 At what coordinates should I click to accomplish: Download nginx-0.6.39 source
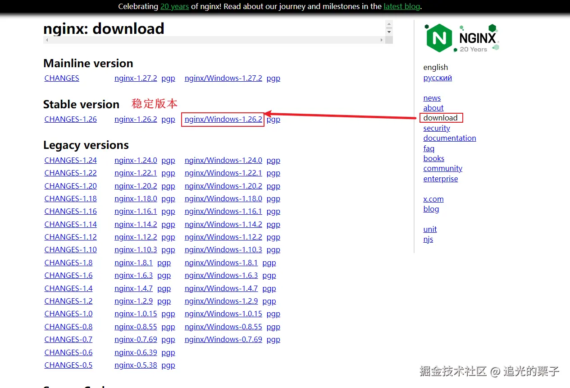click(x=136, y=352)
